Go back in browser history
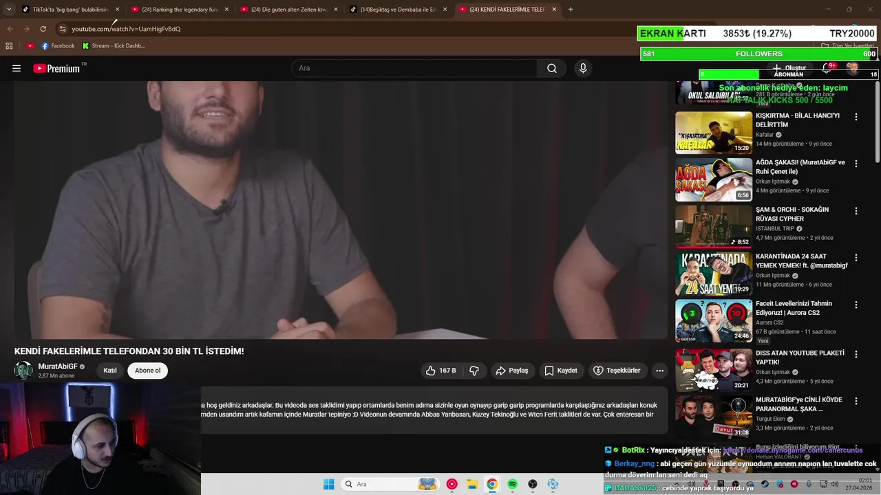The image size is (881, 495). tap(10, 29)
